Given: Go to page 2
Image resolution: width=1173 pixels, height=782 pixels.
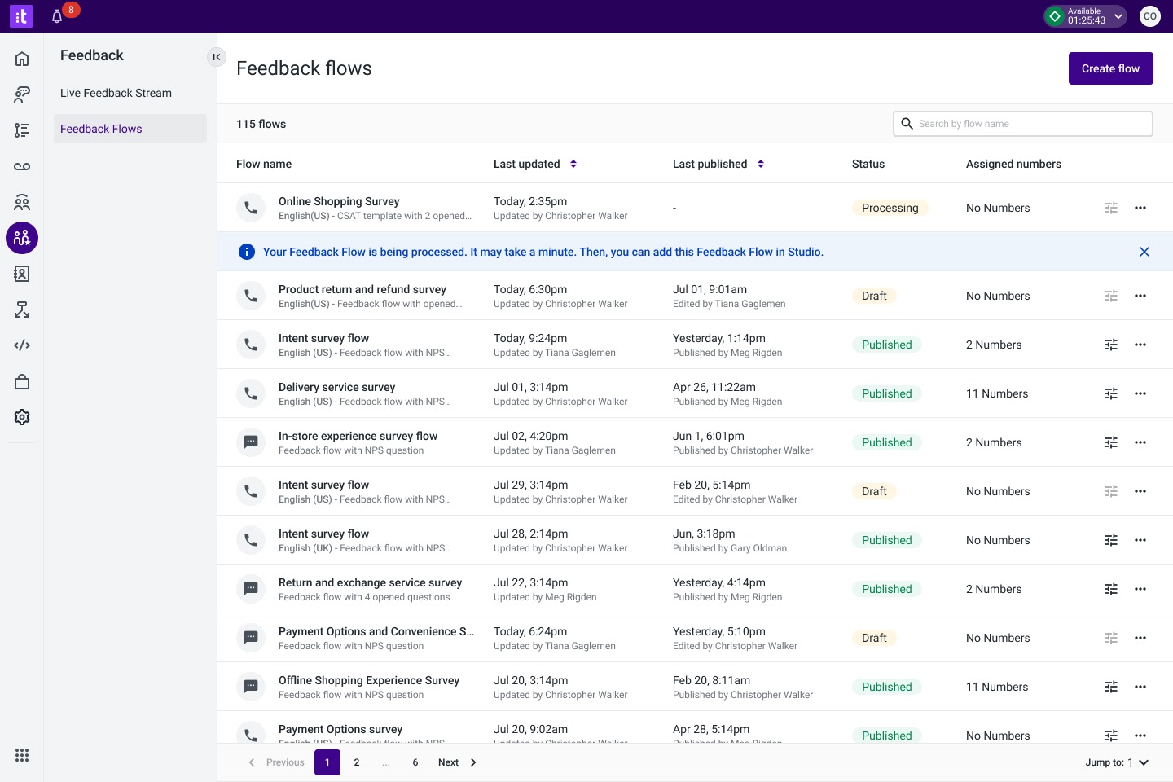Looking at the screenshot, I should 357,762.
